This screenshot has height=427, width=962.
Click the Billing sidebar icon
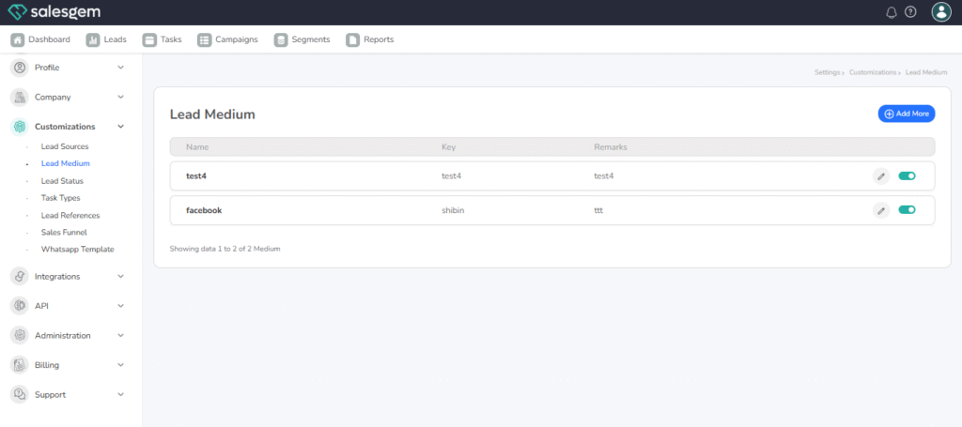(19, 365)
